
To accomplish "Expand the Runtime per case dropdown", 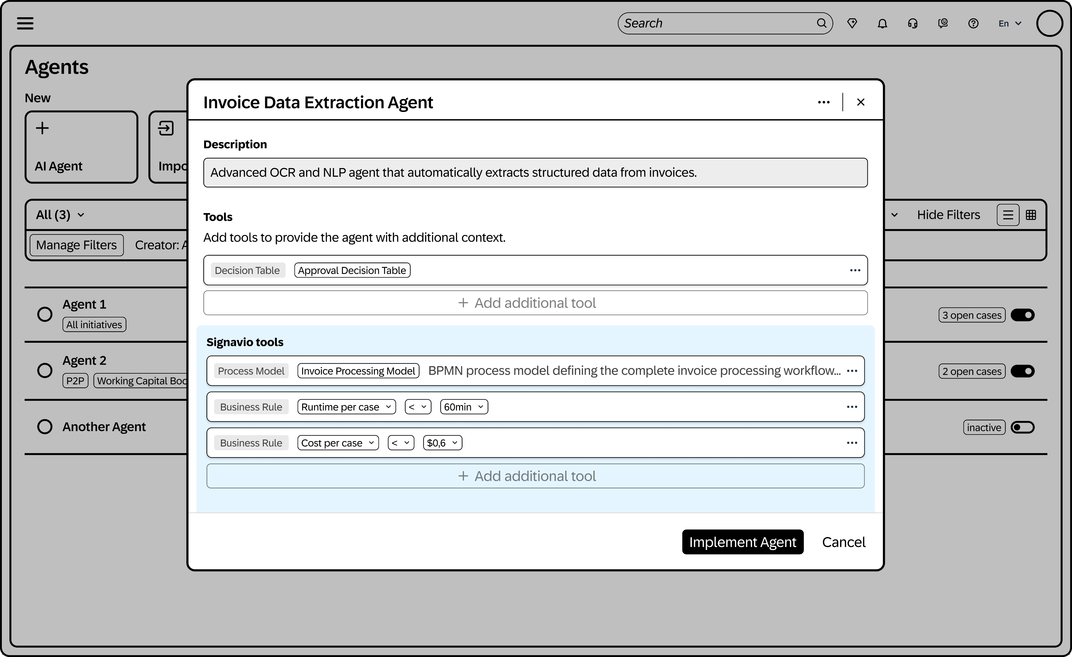I will pyautogui.click(x=346, y=407).
